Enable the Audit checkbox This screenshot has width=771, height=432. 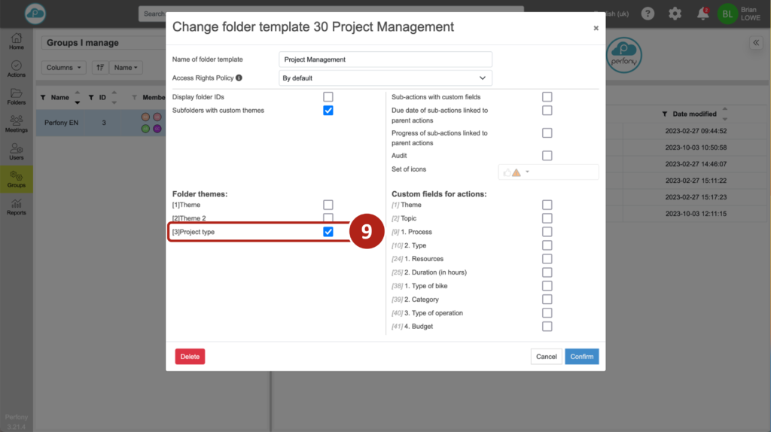(547, 156)
